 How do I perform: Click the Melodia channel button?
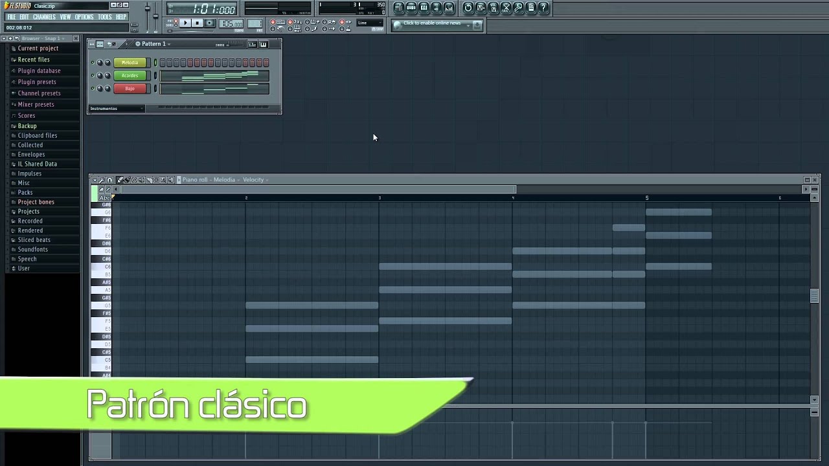pyautogui.click(x=130, y=62)
